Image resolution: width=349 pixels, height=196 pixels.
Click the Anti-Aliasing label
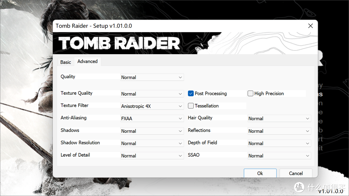(73, 118)
